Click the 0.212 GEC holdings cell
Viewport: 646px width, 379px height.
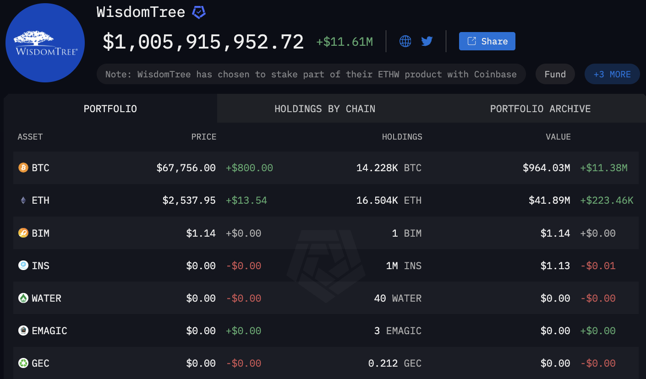395,363
